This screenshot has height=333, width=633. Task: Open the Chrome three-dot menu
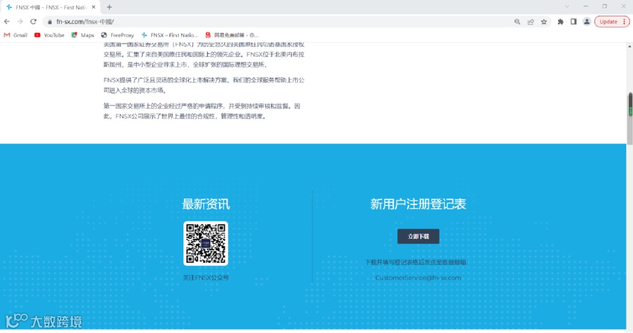click(x=625, y=22)
